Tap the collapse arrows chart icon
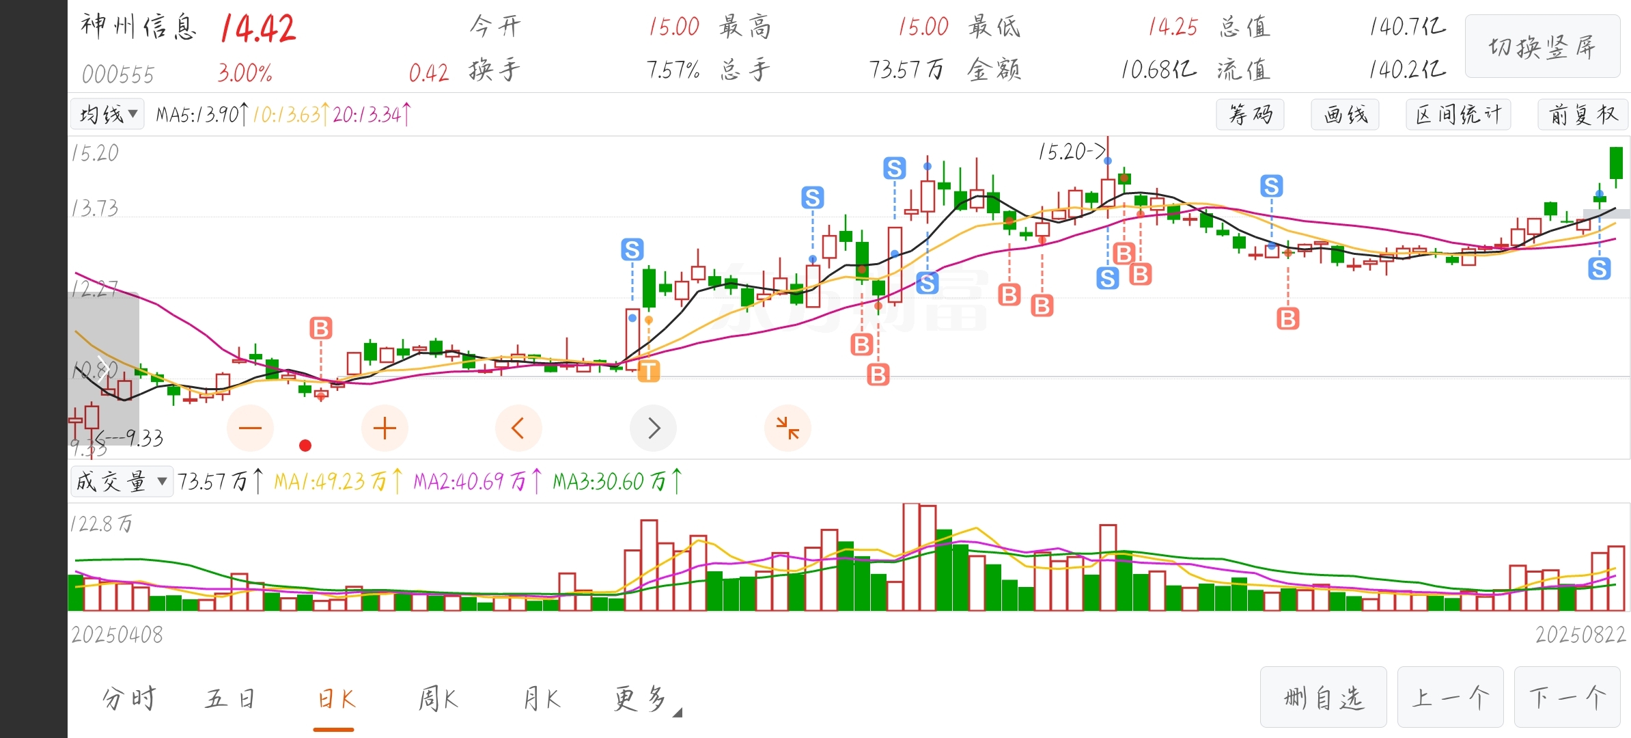 (x=787, y=428)
